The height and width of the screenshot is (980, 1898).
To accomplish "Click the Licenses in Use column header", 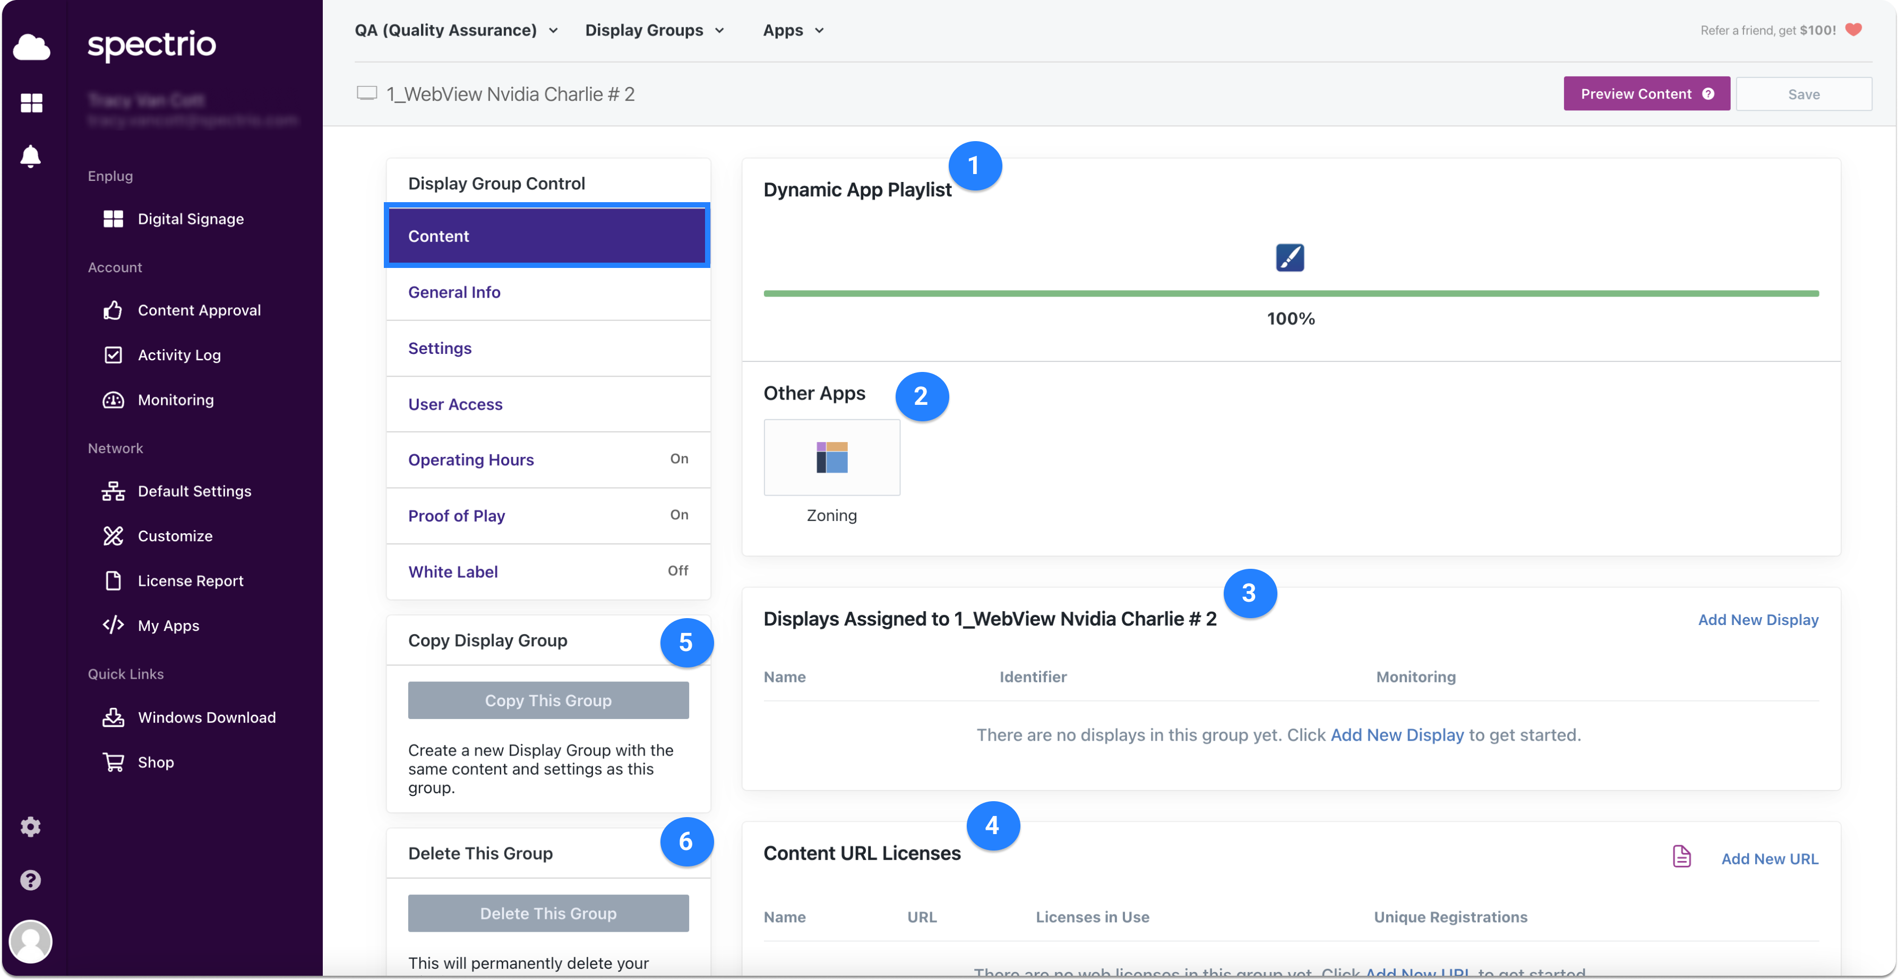I will click(x=1092, y=917).
